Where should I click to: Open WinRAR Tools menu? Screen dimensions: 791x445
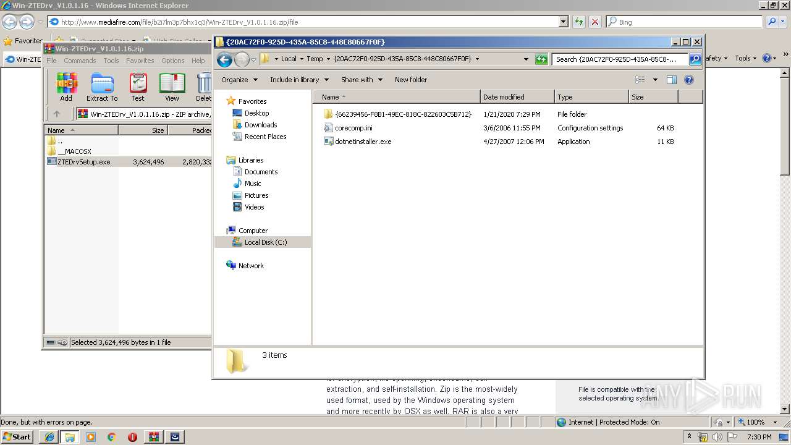tap(111, 61)
